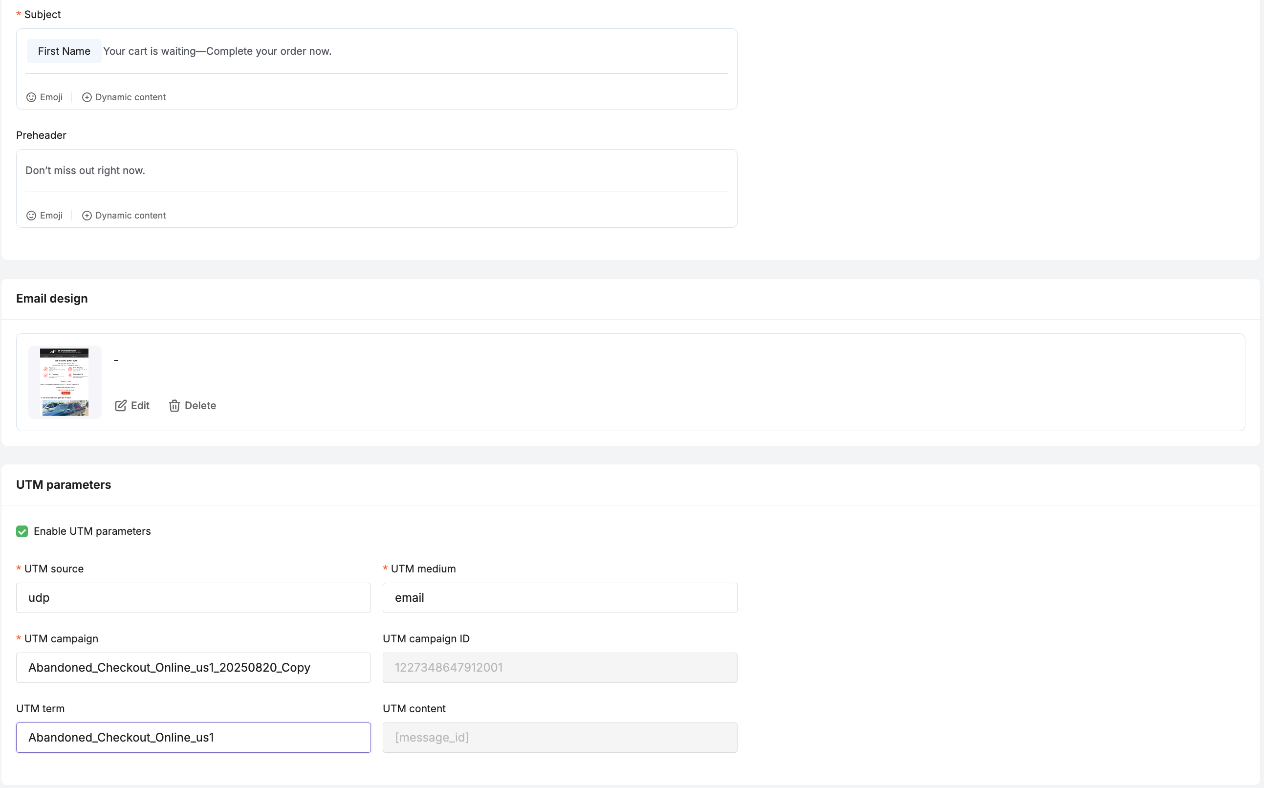Click the Emoji label under Subject
Screen dimensions: 1264x788
click(51, 97)
